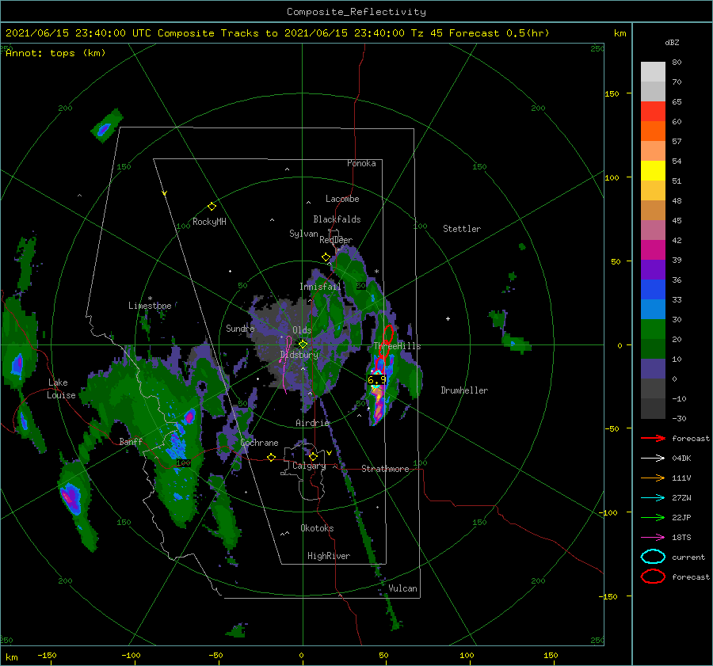The image size is (713, 666).
Task: Click the Calgary label
Action: (309, 466)
